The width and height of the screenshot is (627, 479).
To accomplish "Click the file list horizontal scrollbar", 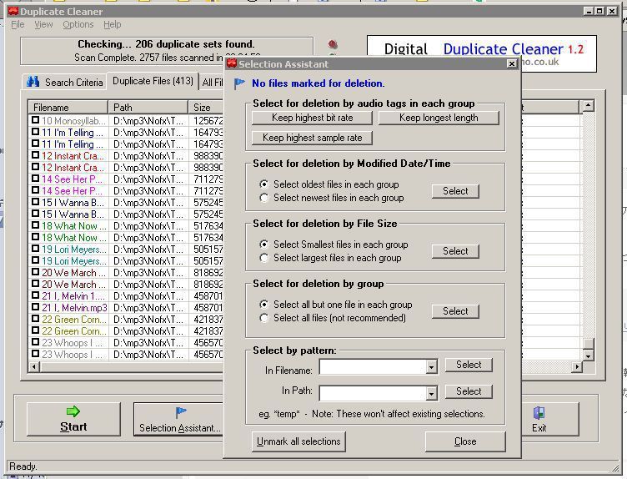I will coord(125,366).
